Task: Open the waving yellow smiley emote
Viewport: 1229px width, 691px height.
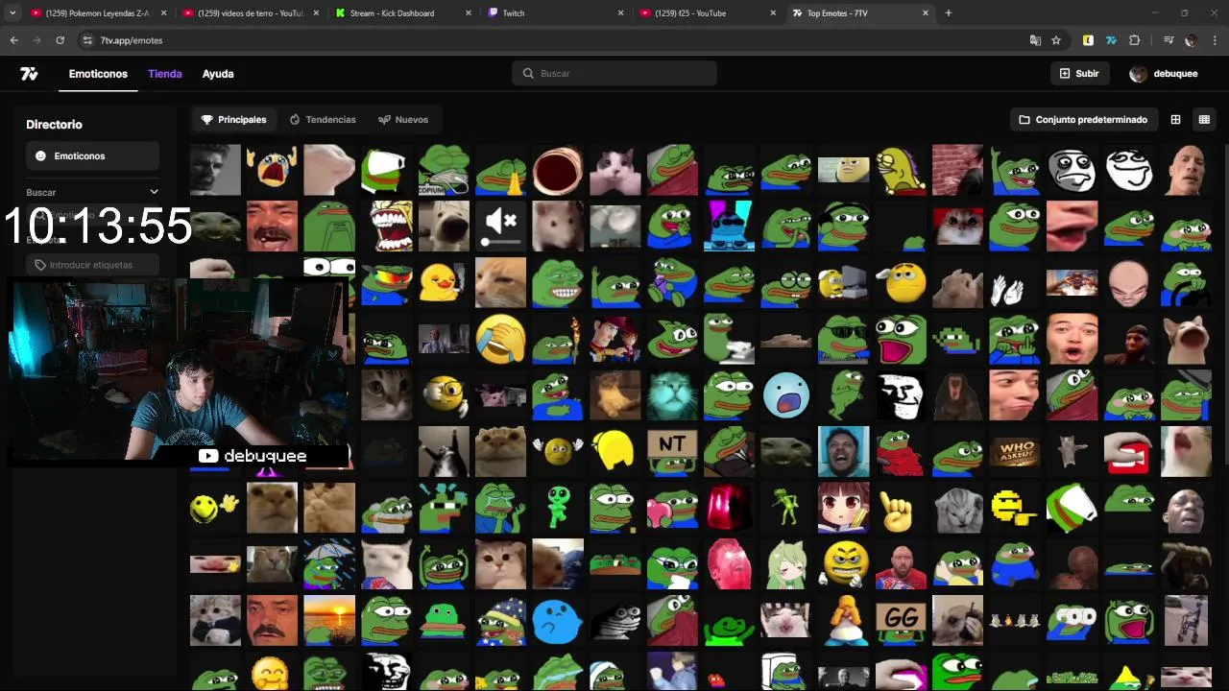Action: click(x=215, y=509)
